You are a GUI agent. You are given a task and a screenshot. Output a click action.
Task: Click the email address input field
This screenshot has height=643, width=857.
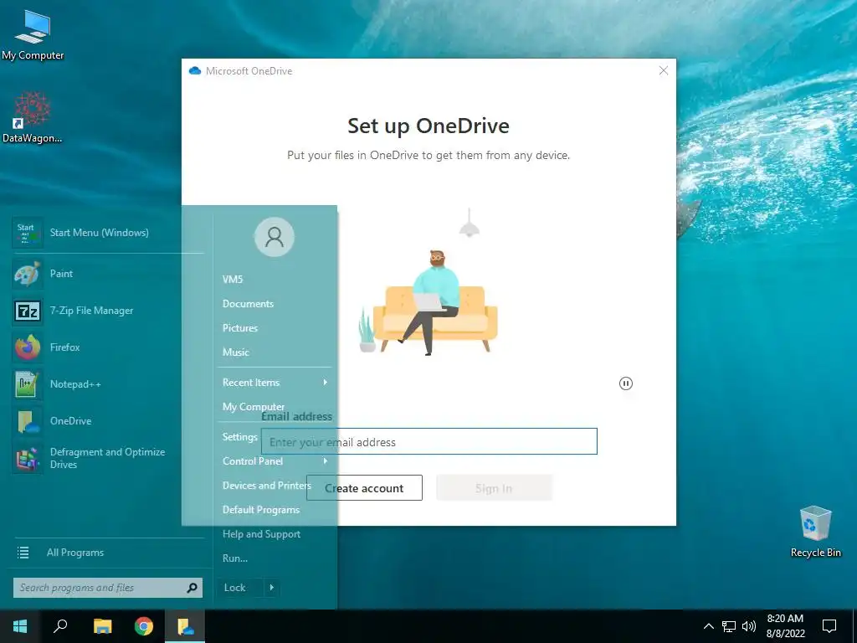coord(429,442)
